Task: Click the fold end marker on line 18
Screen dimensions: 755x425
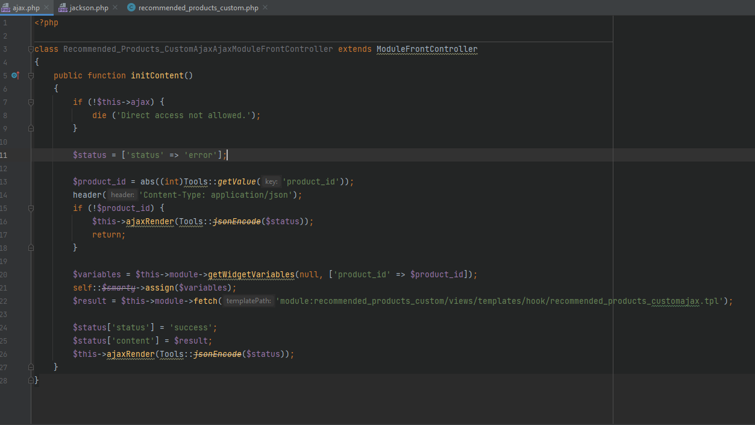Action: (x=31, y=248)
